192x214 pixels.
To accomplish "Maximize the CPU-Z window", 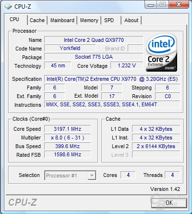I will tap(163, 5).
